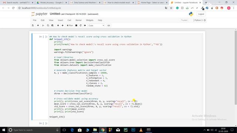237x133 pixels.
Task: Open the Cell menu
Action: 69,20
